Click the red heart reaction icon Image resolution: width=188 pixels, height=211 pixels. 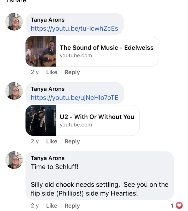179,206
